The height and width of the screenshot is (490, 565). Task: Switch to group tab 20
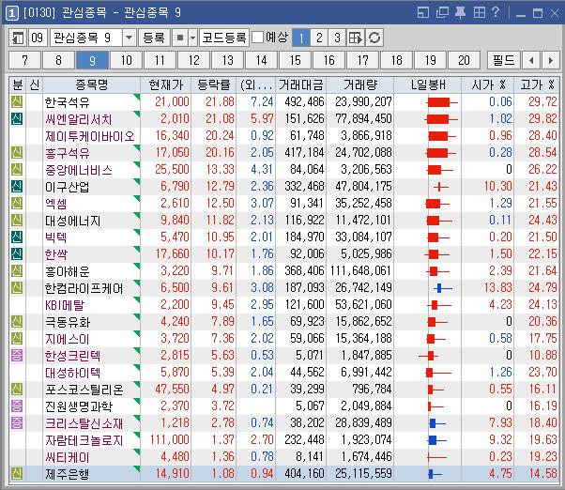464,60
